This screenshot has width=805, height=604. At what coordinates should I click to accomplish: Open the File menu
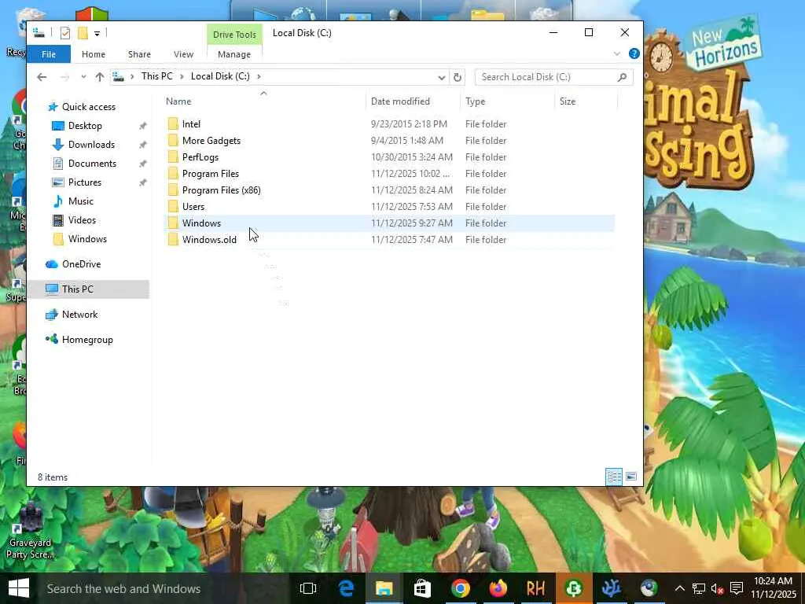coord(49,54)
